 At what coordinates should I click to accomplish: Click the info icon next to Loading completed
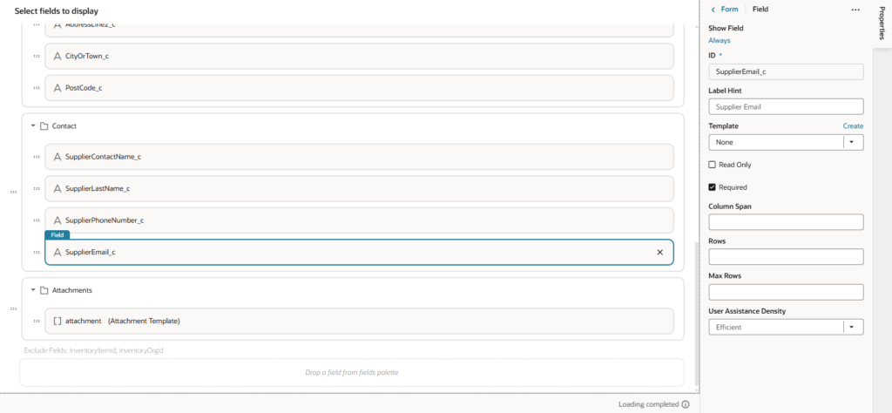pyautogui.click(x=686, y=404)
